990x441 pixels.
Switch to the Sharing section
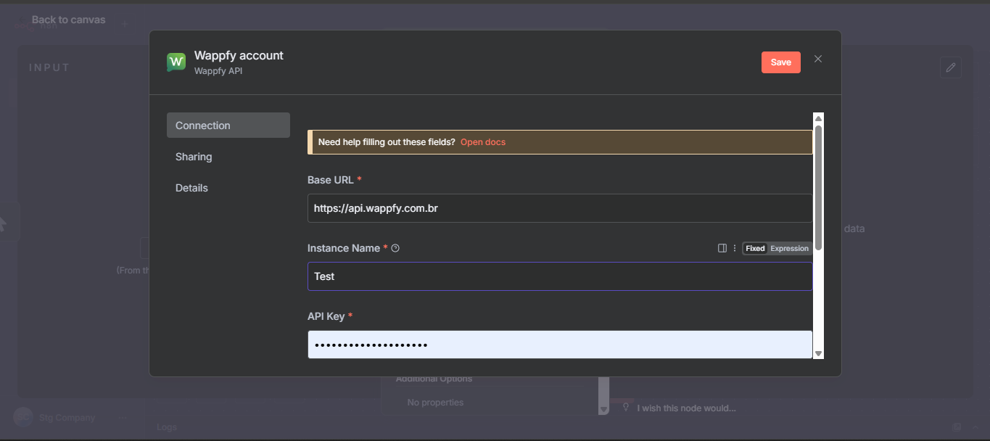pos(194,157)
